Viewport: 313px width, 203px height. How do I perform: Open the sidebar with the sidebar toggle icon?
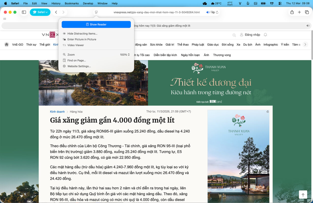coord(24,12)
